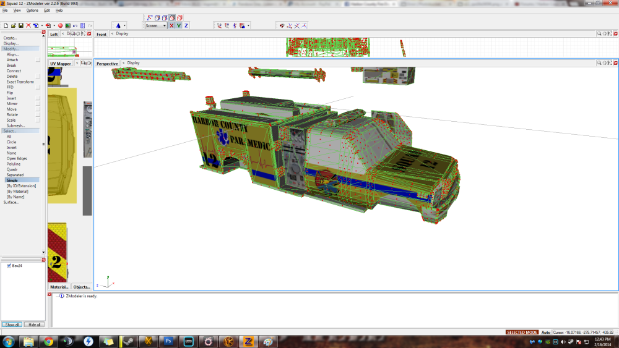Click the open file folder icon

(x=14, y=25)
